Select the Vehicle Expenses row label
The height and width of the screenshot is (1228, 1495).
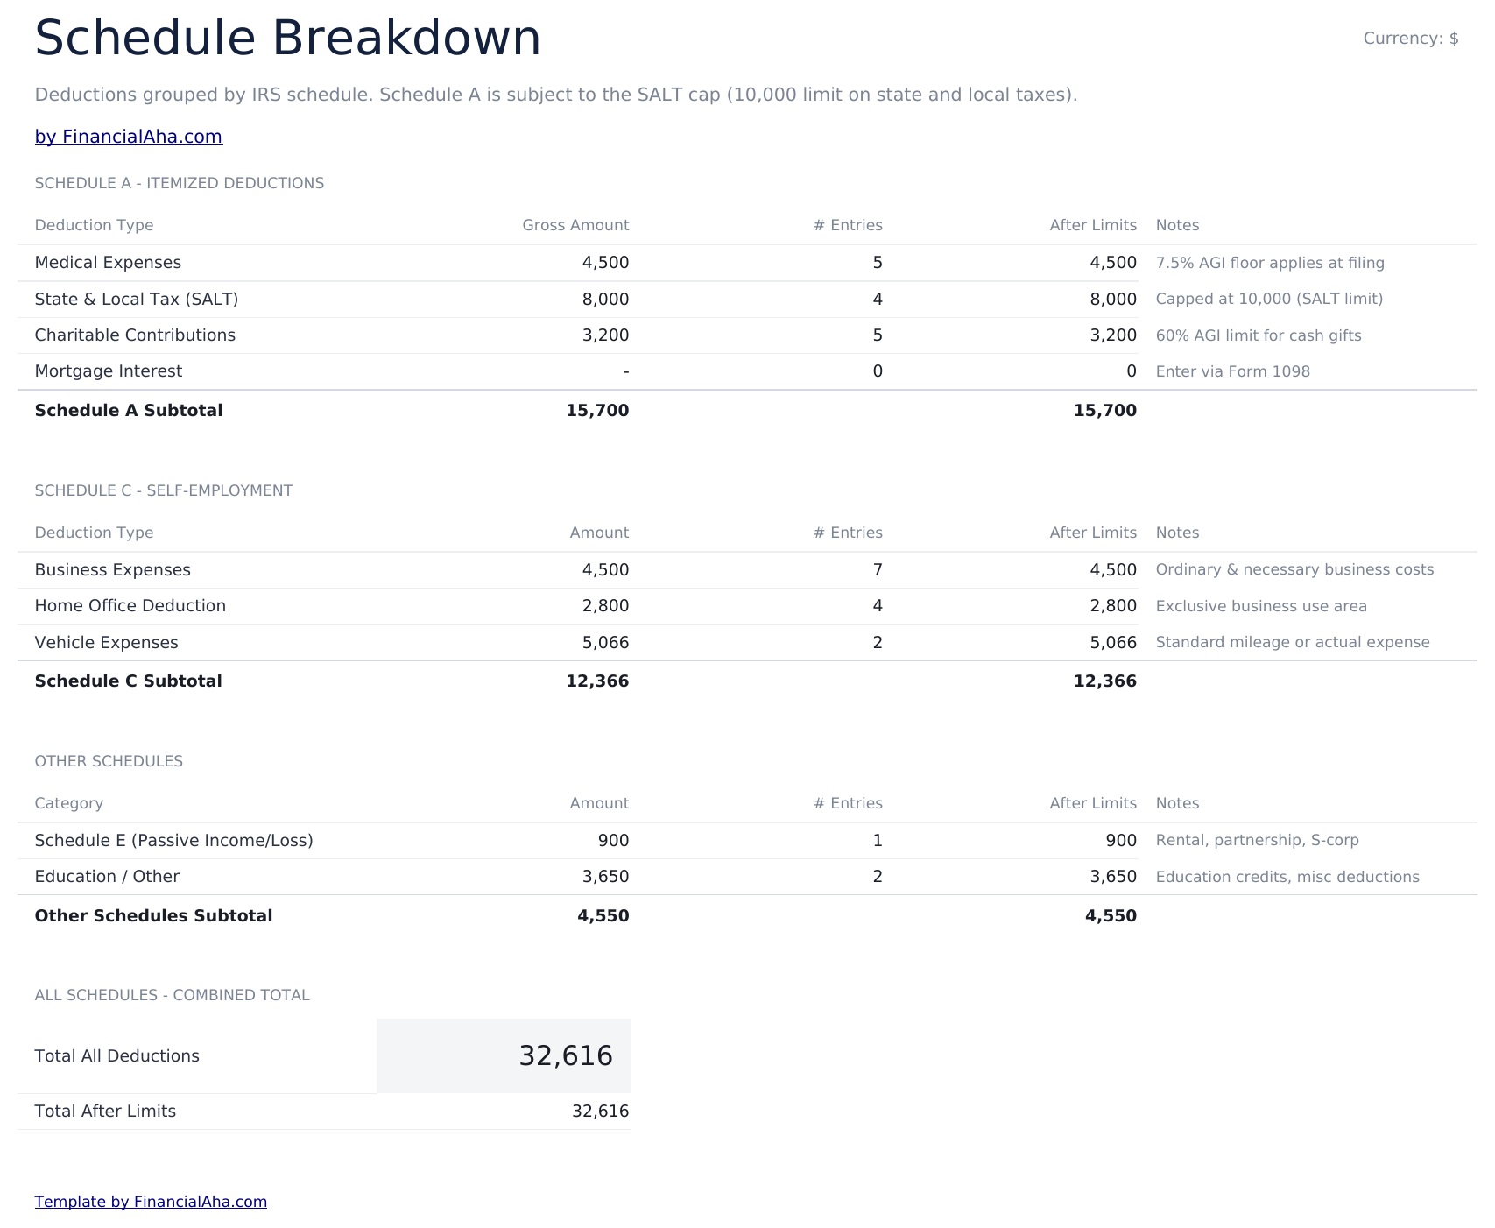tap(107, 643)
